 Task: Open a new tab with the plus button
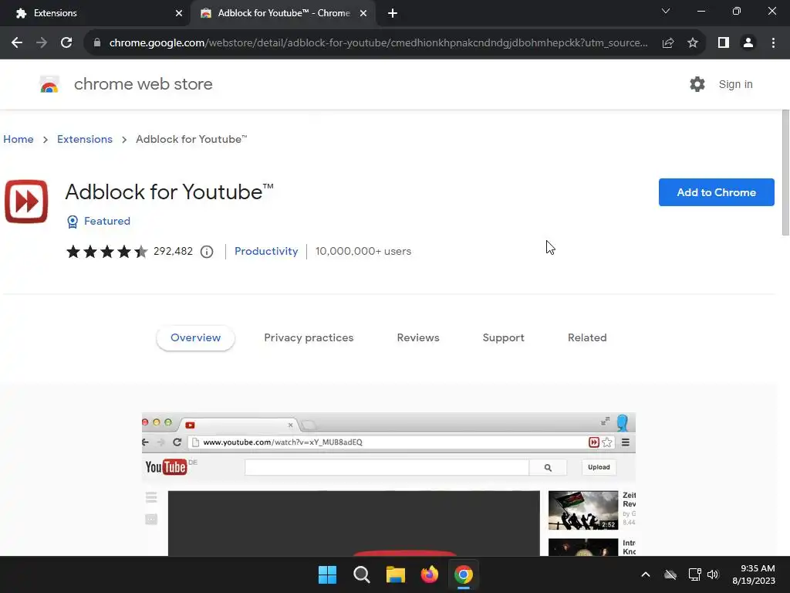(x=393, y=13)
